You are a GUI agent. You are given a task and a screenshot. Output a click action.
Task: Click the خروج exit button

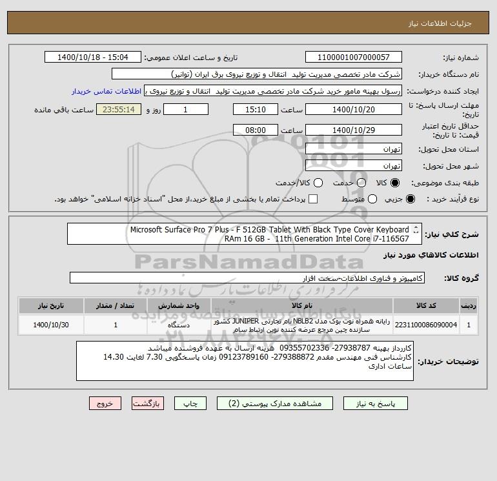(x=105, y=404)
